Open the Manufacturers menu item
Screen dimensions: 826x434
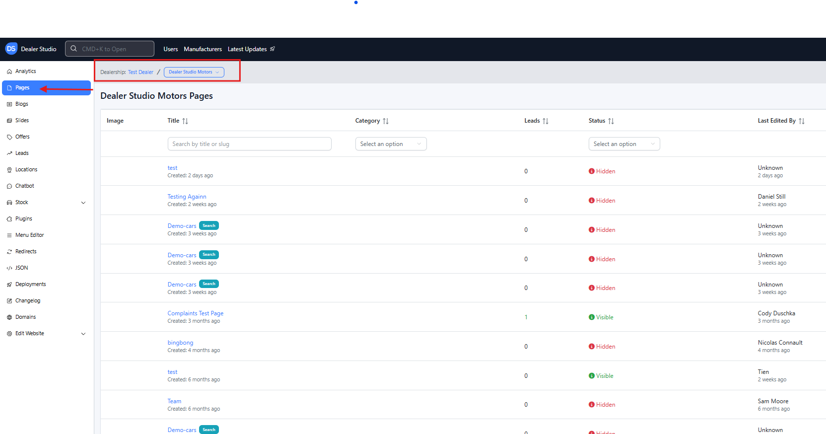click(203, 49)
